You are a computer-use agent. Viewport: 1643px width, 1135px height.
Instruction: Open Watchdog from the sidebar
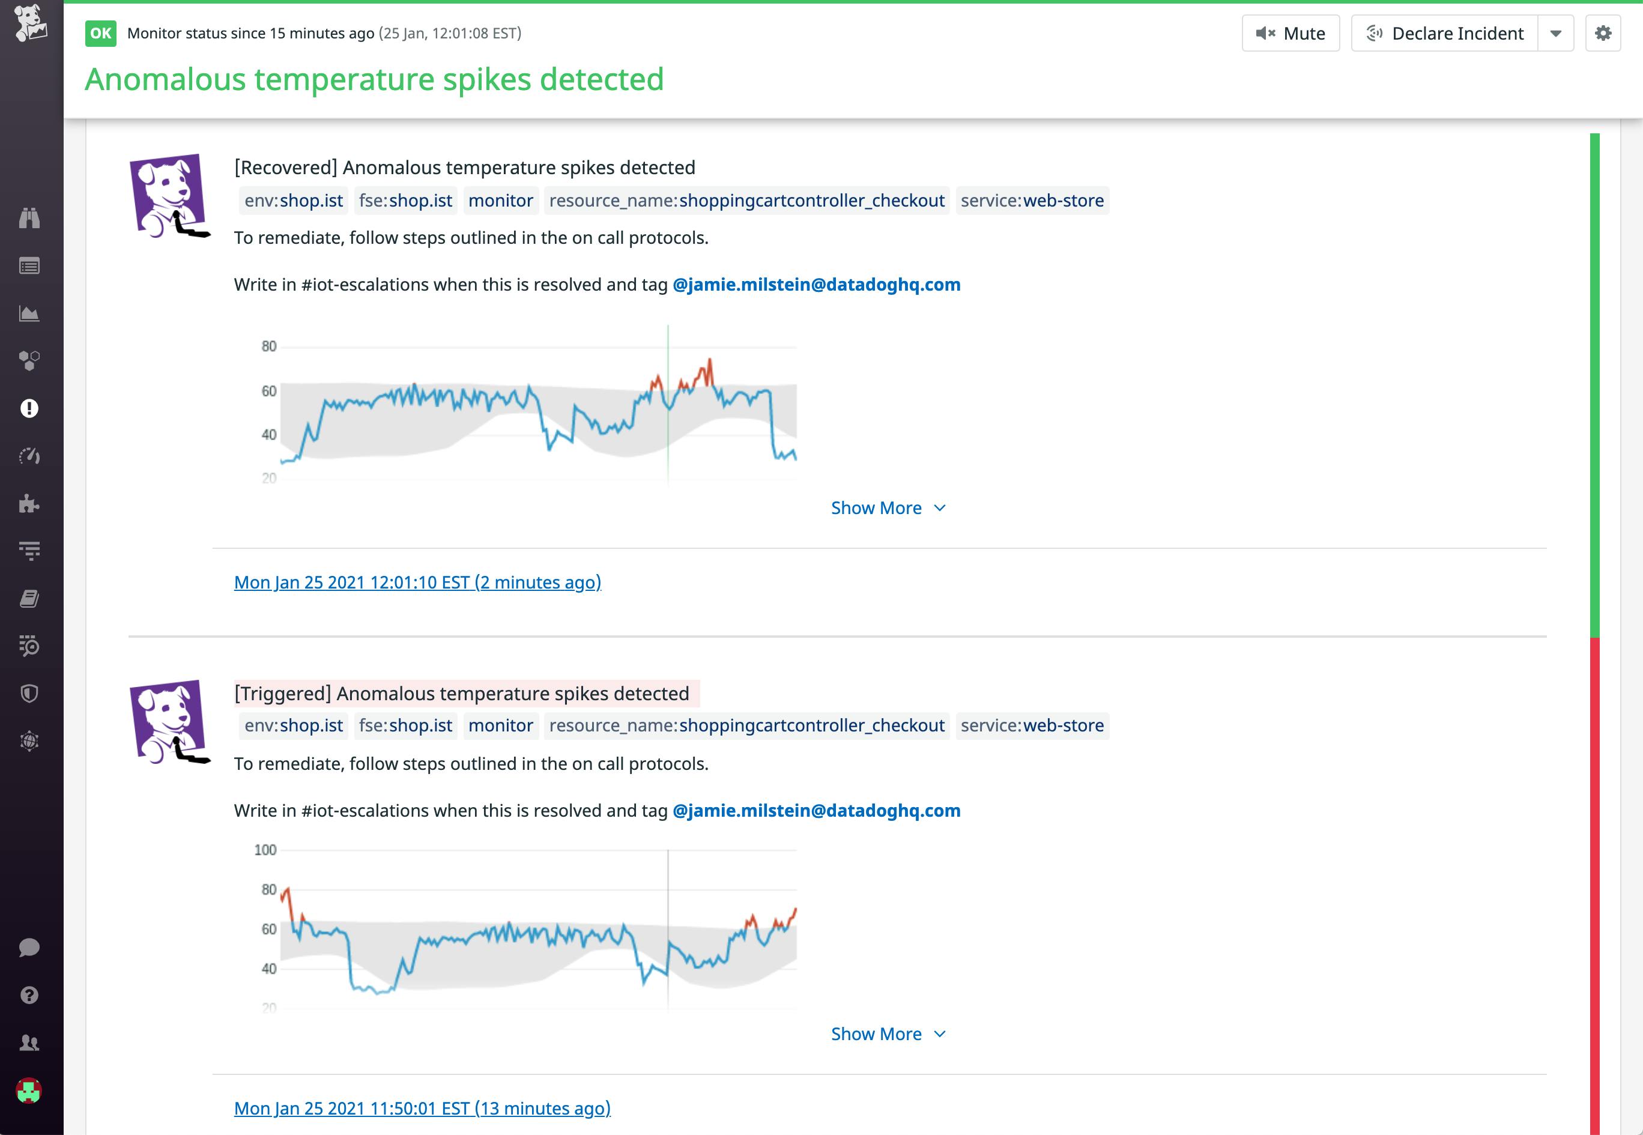point(29,219)
